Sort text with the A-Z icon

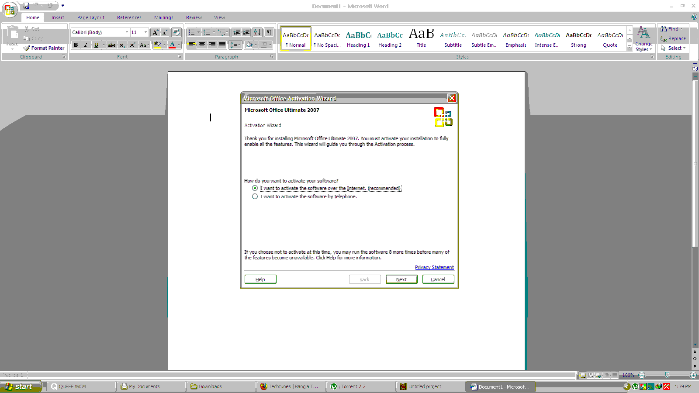coord(257,32)
